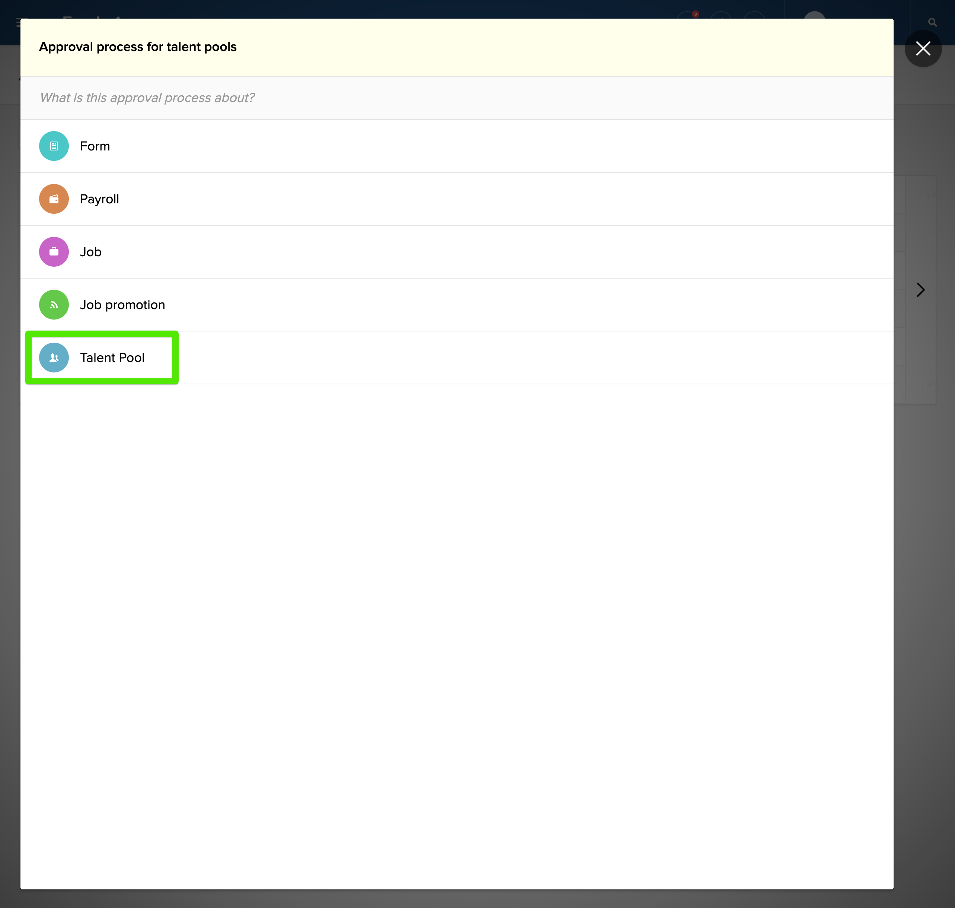Click the 'What is this approval process about?' prompt
This screenshot has height=908, width=955.
point(147,98)
